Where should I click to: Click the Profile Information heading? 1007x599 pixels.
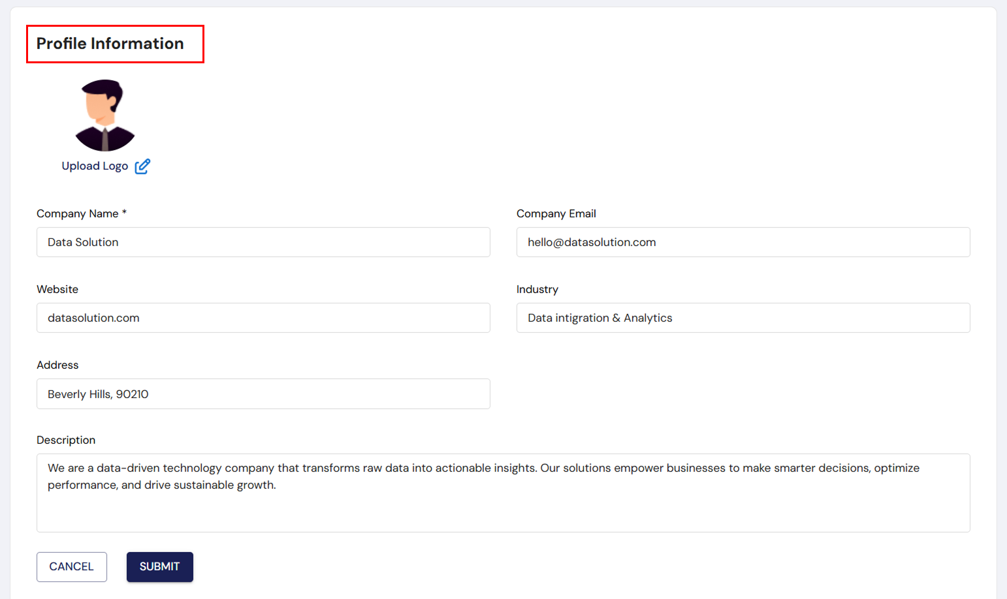pos(110,44)
